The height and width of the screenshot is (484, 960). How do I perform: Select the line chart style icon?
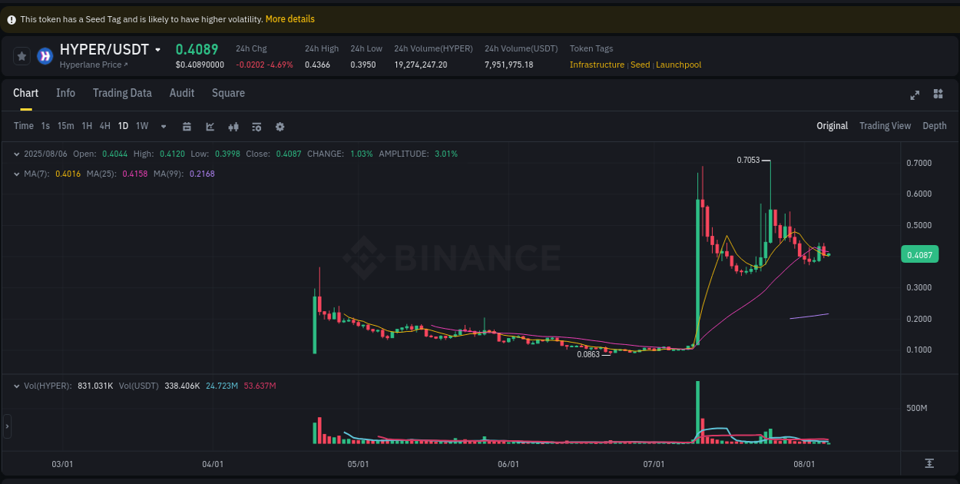[210, 126]
